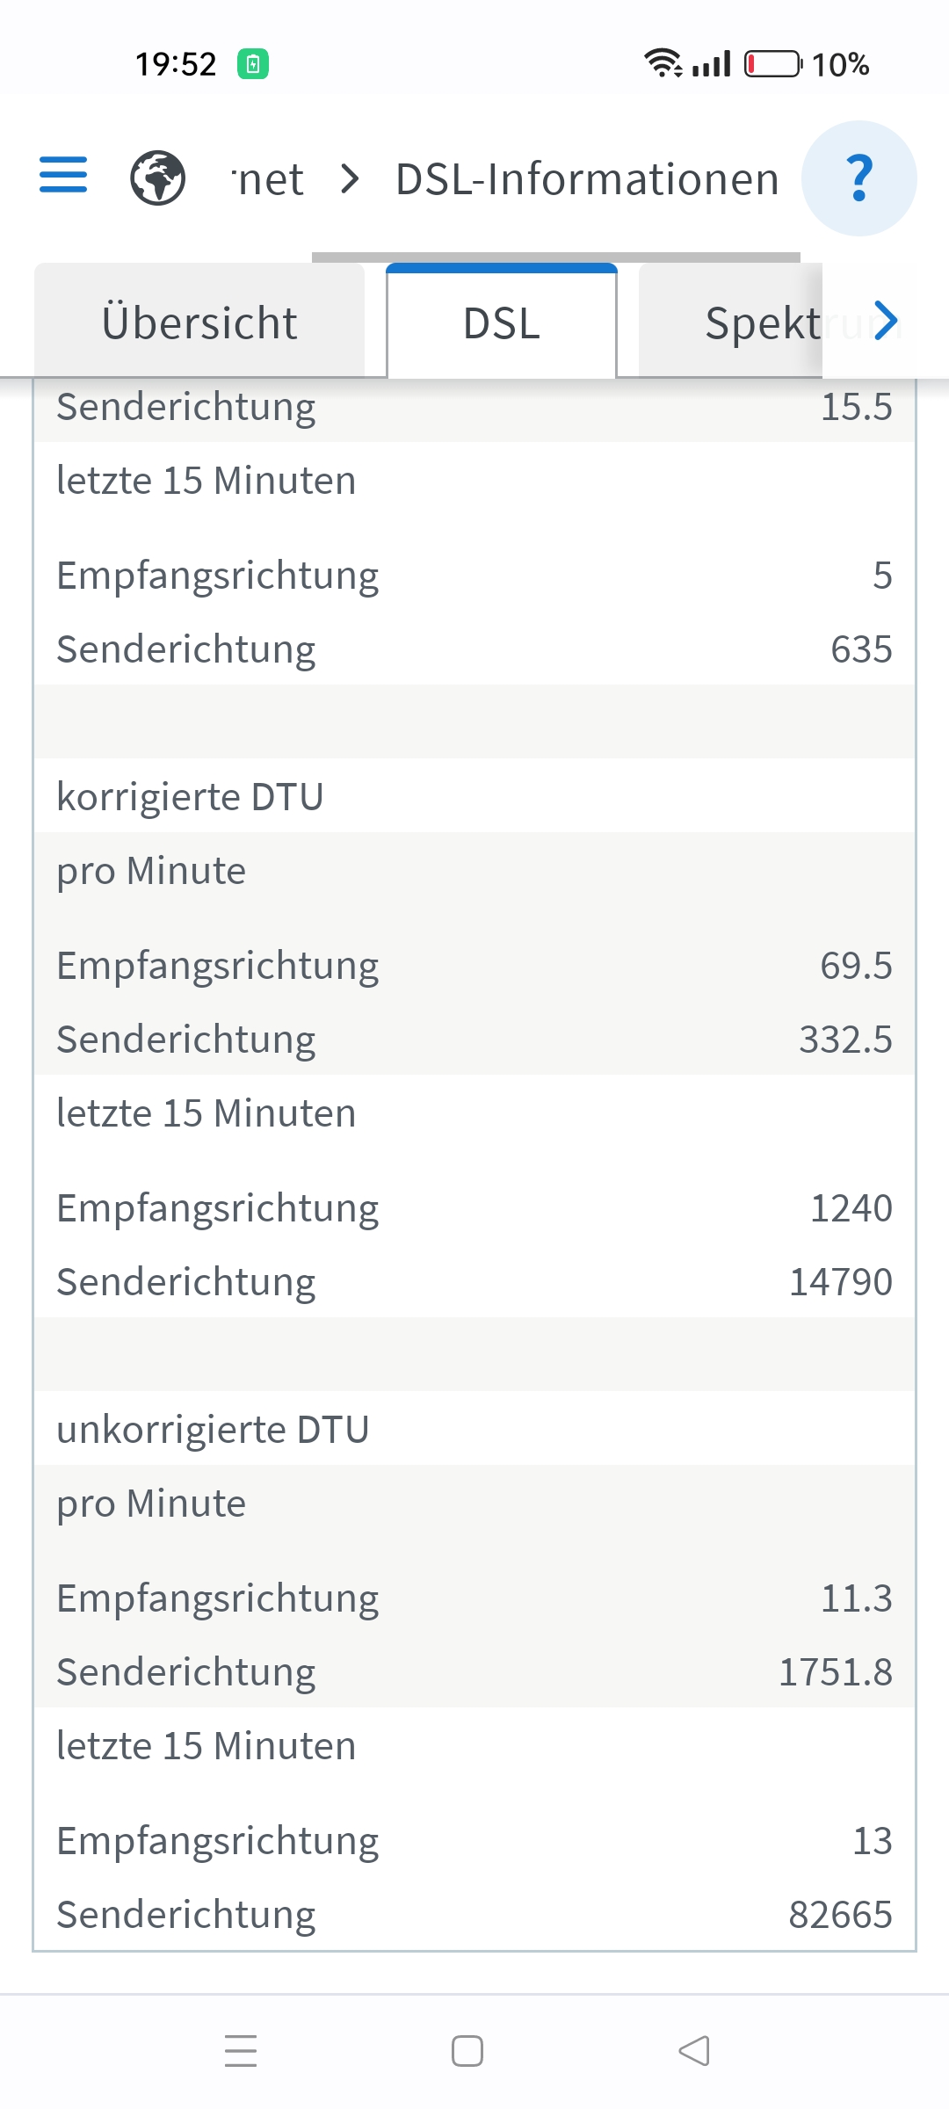
Task: Tap the Wi-Fi status icon
Action: [x=663, y=63]
